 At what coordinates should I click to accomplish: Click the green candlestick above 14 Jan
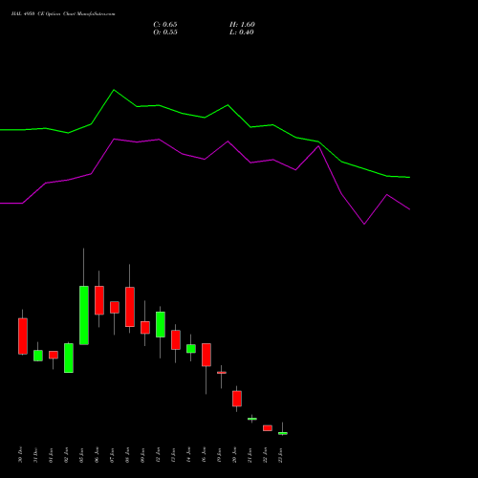point(191,348)
